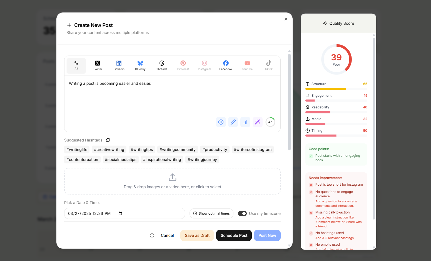Toggle the Facebook platform selection
Image resolution: width=431 pixels, height=261 pixels.
tap(226, 66)
